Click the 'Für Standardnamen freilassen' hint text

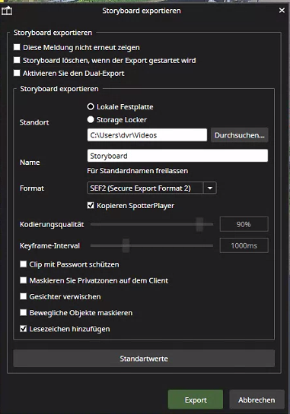[x=138, y=171]
